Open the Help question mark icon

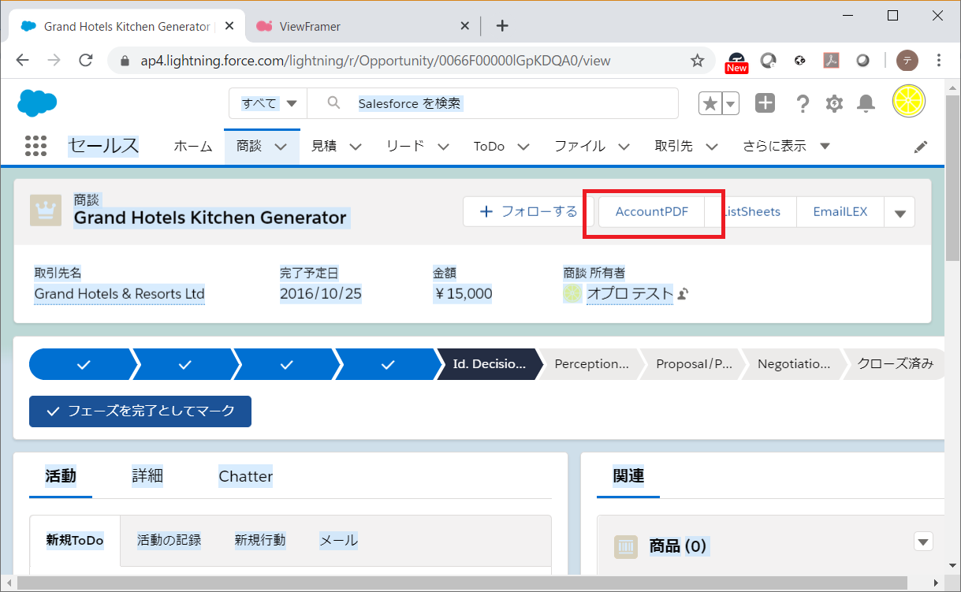point(803,103)
